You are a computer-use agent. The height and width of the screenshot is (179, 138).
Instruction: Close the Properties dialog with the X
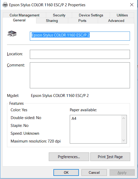(x=132, y=5)
